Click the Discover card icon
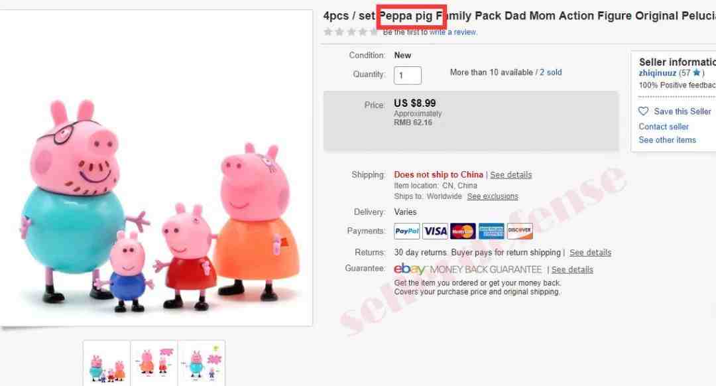 (519, 231)
